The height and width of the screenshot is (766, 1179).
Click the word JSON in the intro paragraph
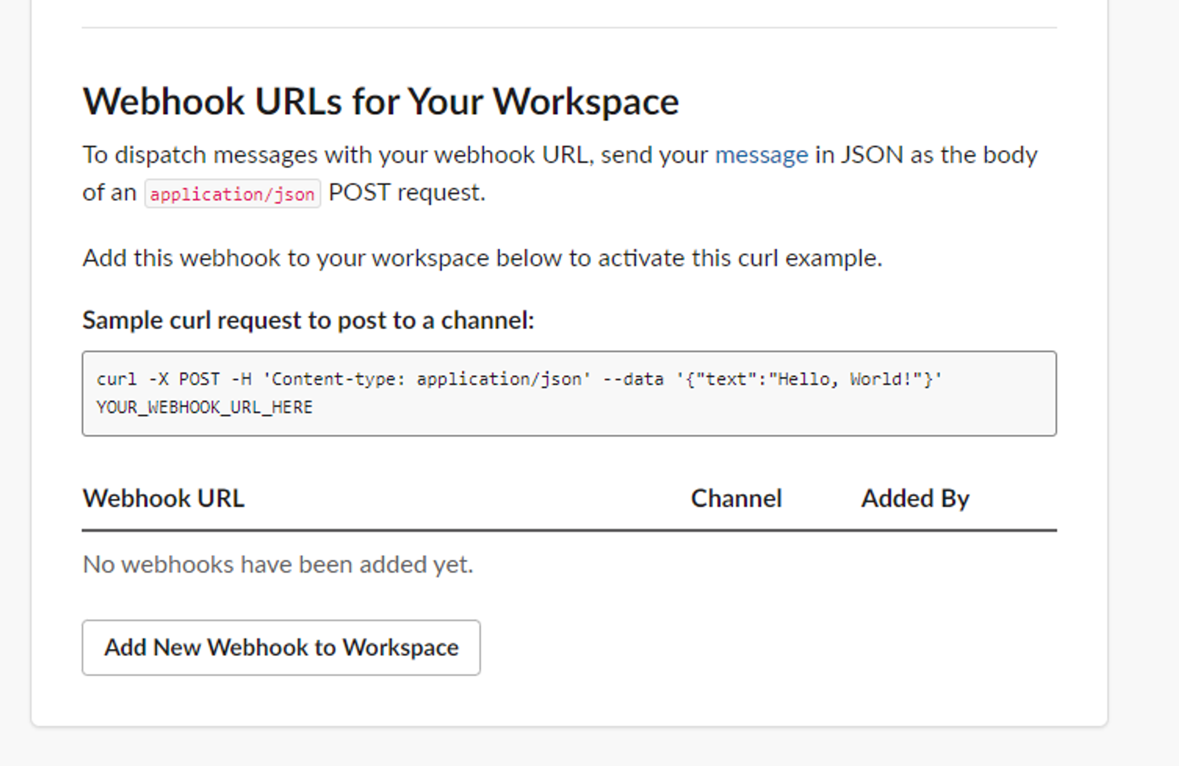click(x=871, y=155)
